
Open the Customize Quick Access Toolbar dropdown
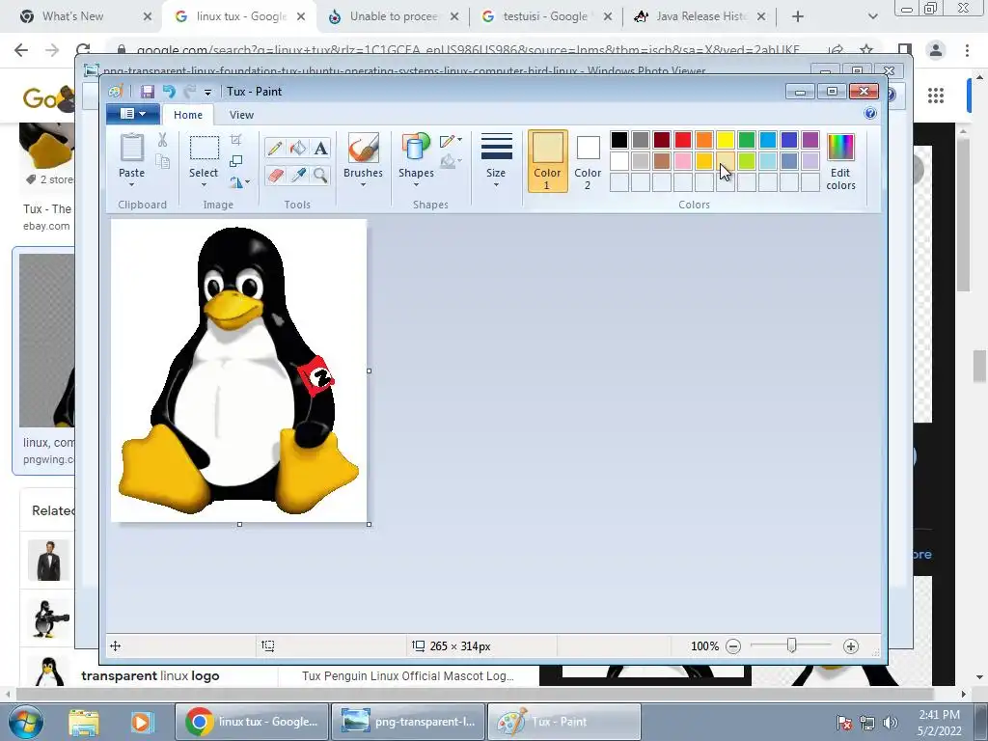(x=207, y=93)
